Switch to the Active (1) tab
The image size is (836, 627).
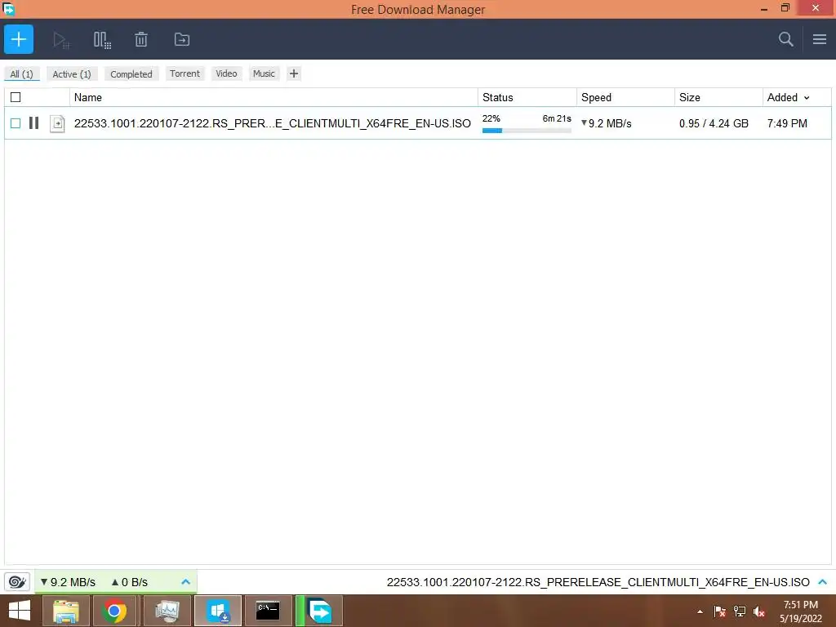click(x=72, y=74)
